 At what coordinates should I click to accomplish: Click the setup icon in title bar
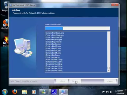11,5
